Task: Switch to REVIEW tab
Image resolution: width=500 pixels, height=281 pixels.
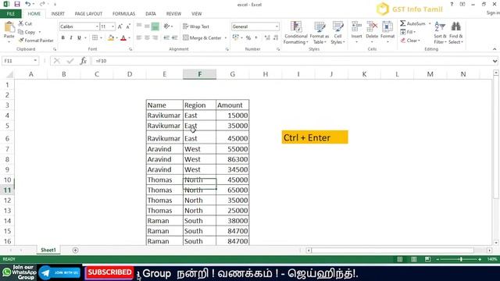Action: click(173, 14)
